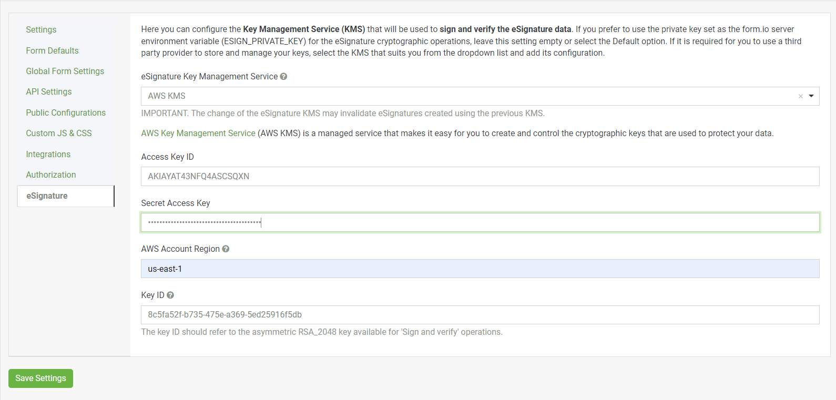Open the API Settings tab
The image size is (836, 400).
coord(49,91)
